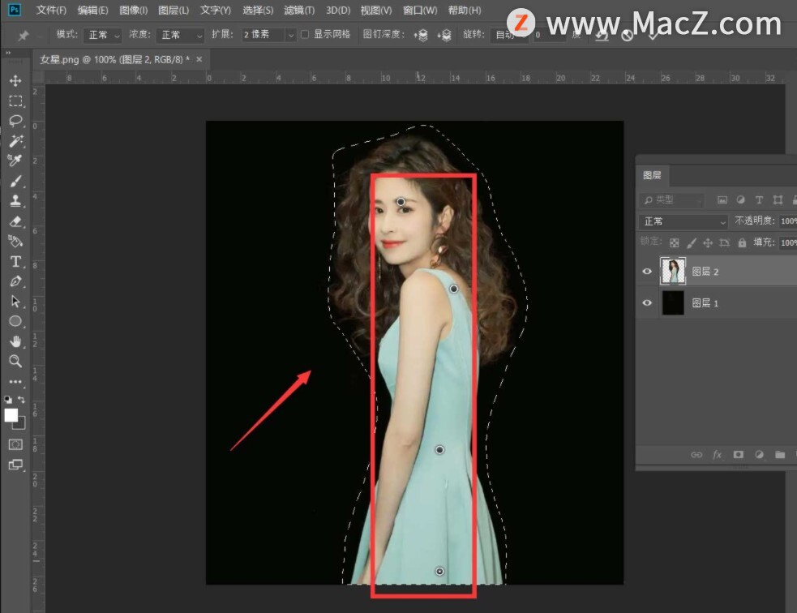This screenshot has height=613, width=797.
Task: Toggle lock all for layer
Action: pyautogui.click(x=742, y=243)
